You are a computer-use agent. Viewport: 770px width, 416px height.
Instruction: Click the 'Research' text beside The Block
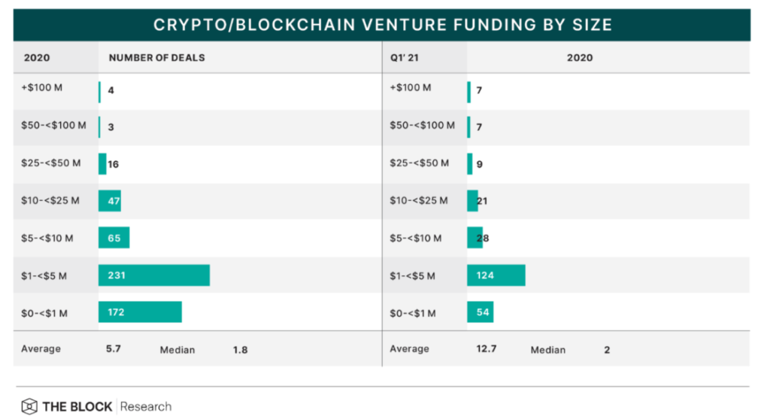tap(146, 406)
